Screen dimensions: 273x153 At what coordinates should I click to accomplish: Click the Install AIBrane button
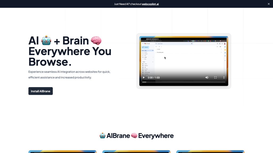coord(41,91)
